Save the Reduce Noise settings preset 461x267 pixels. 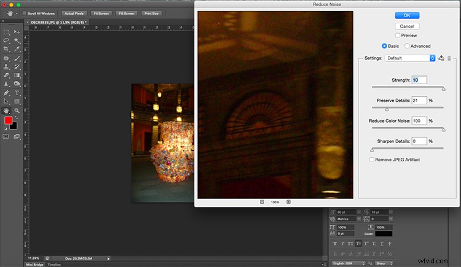point(441,58)
